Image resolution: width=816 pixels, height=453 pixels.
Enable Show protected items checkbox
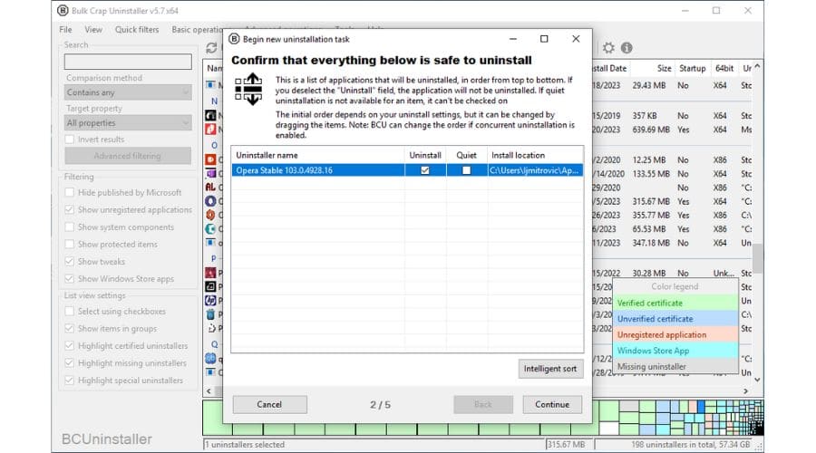coord(70,244)
